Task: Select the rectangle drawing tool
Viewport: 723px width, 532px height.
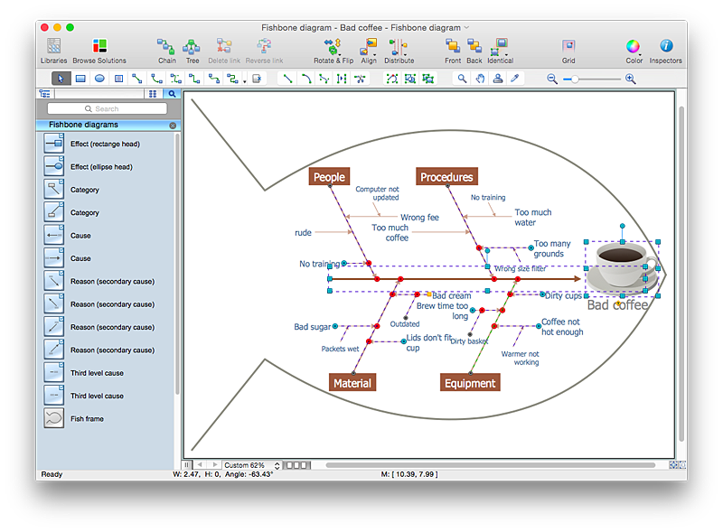Action: tap(80, 79)
